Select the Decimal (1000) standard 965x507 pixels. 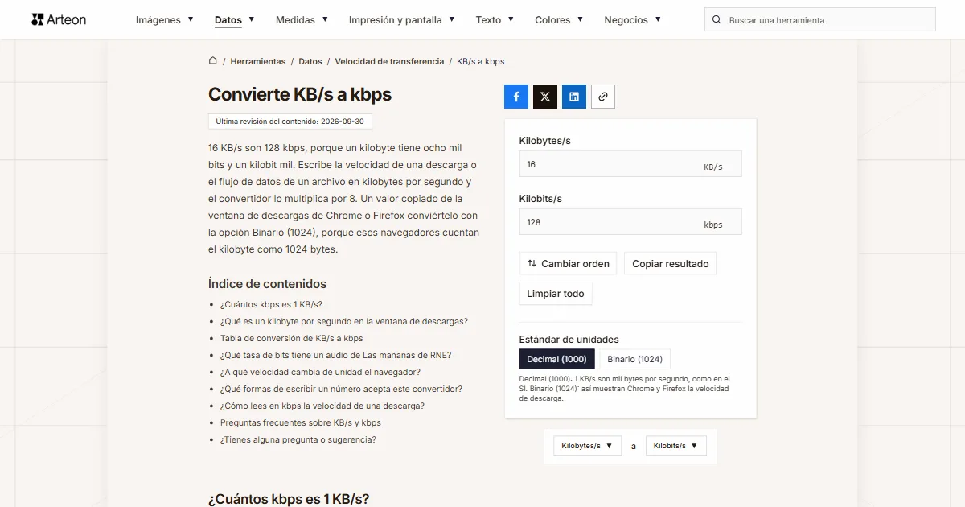click(557, 359)
